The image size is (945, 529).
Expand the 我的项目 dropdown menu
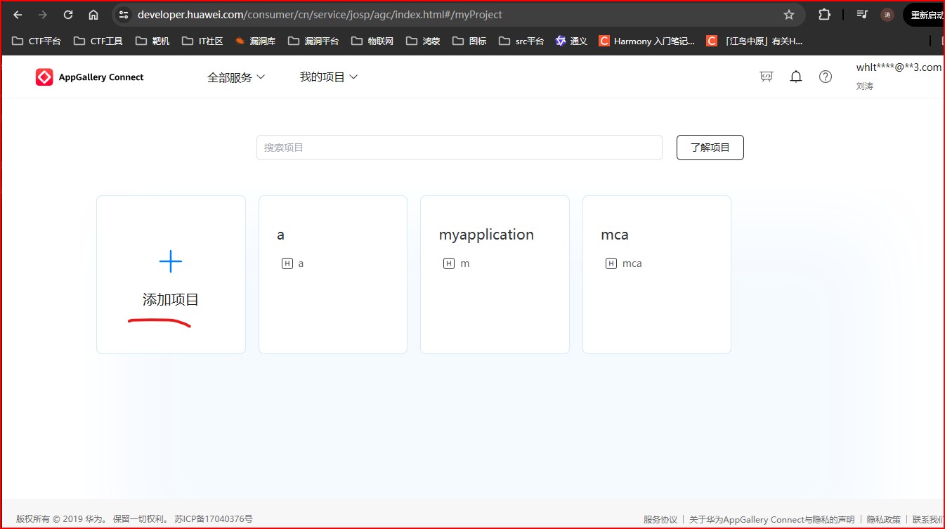coord(329,77)
